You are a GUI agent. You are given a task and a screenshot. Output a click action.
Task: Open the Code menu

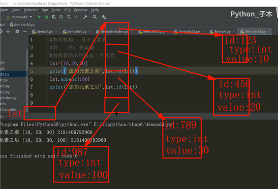click(16, 10)
